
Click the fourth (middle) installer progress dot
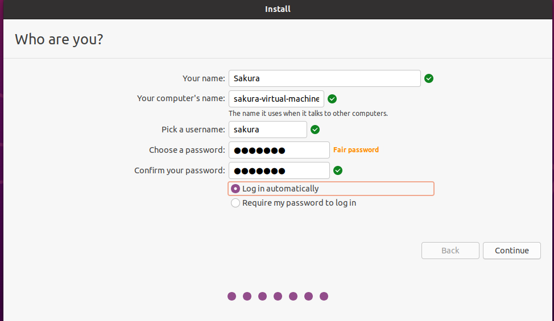(x=278, y=296)
